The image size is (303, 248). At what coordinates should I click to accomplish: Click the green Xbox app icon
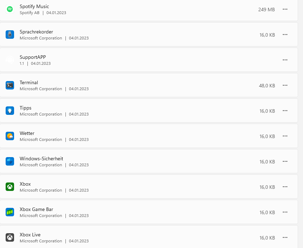coord(10,187)
